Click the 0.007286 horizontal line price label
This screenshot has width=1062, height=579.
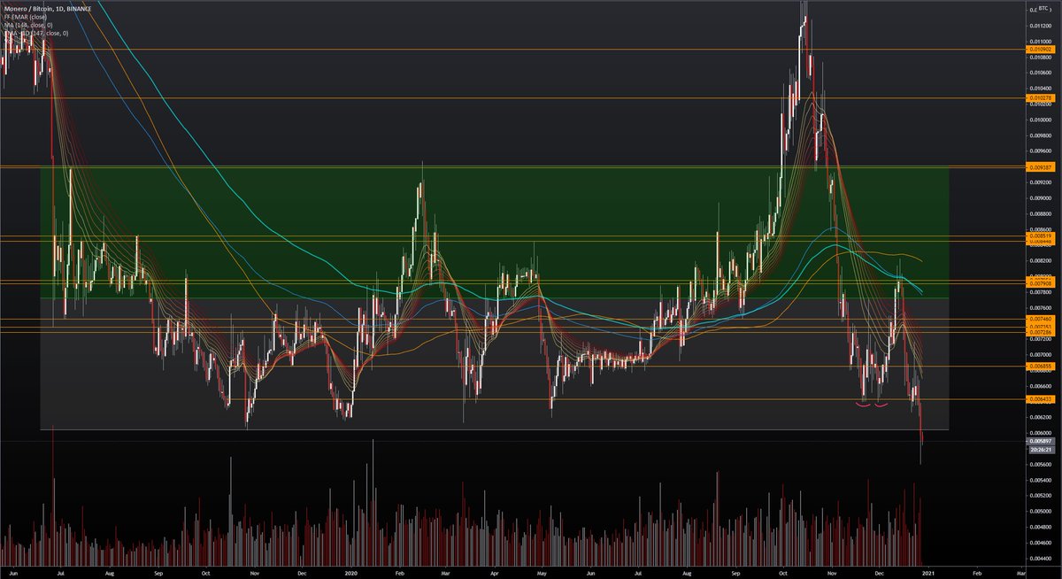tap(1041, 333)
